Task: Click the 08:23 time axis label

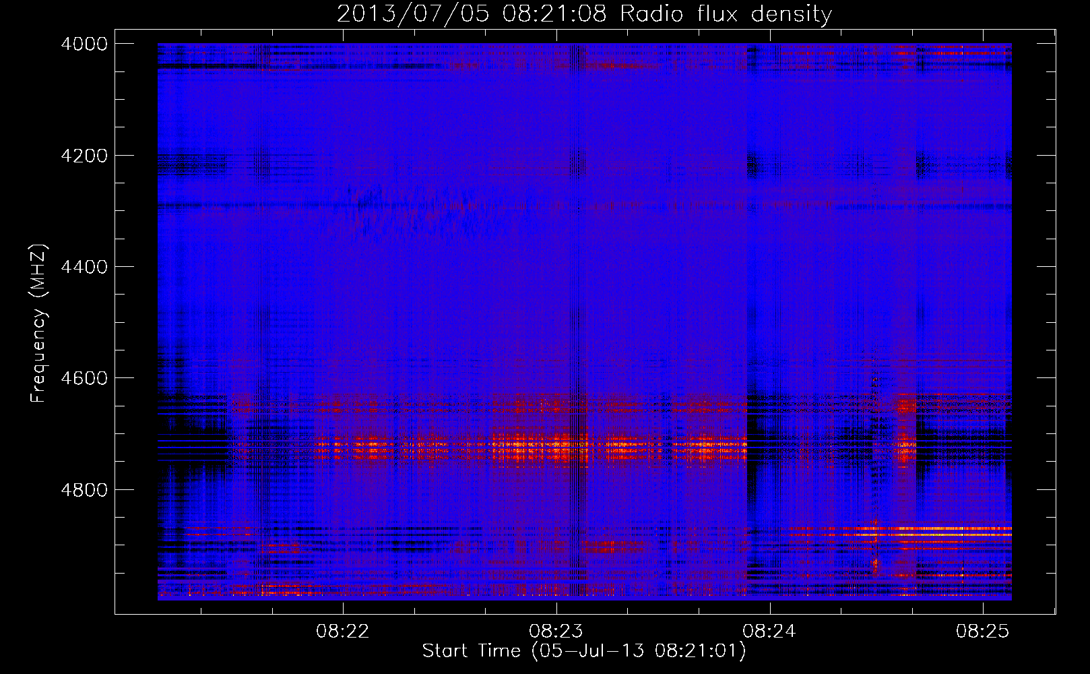Action: (x=556, y=632)
